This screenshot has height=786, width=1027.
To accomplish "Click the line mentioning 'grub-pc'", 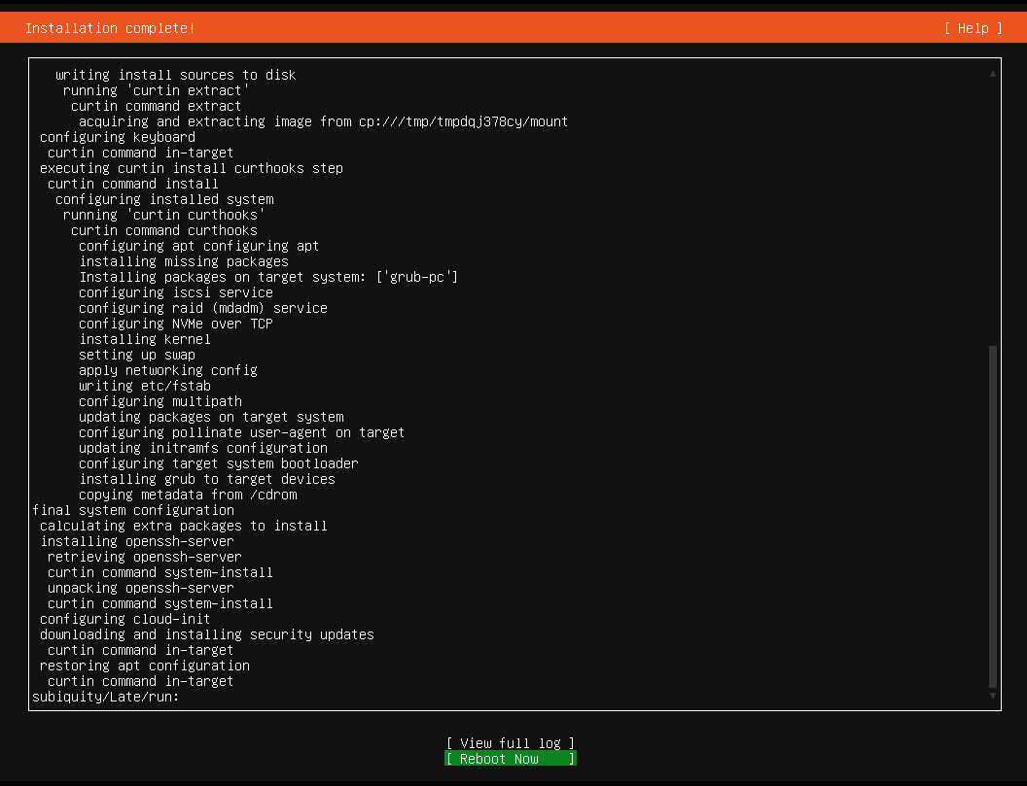I will (x=268, y=277).
